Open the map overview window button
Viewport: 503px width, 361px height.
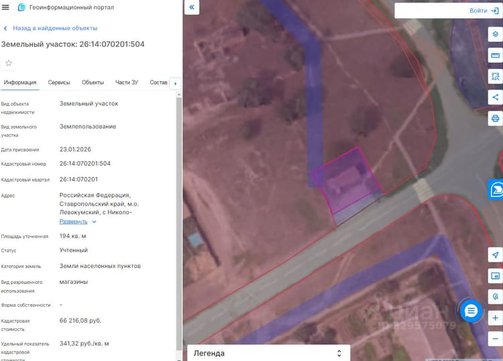tap(496, 276)
